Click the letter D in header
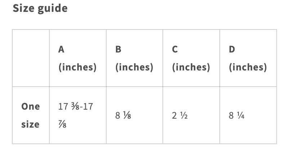The image size is (286, 156). 232,49
